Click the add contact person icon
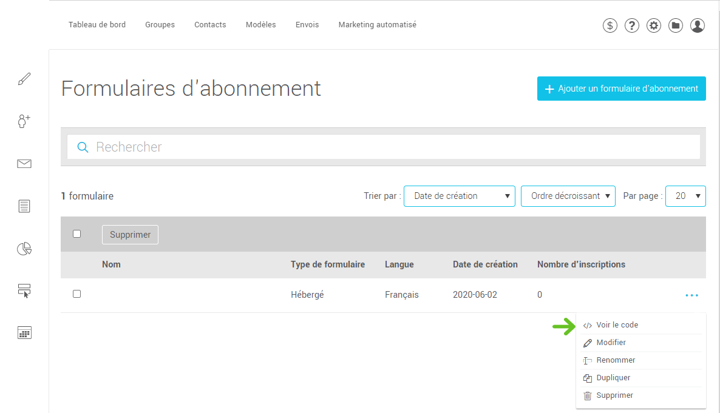This screenshot has width=720, height=413. [x=24, y=121]
